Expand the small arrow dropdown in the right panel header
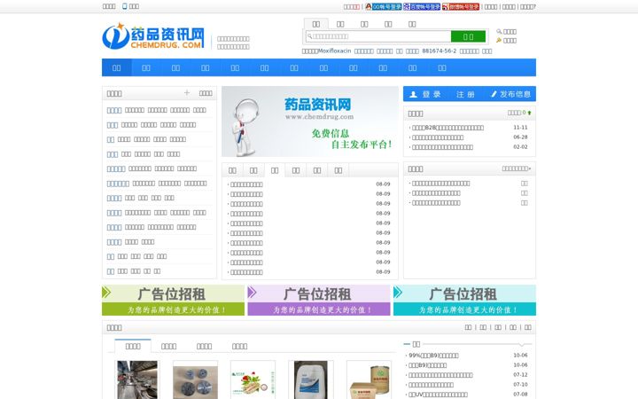Screen dimensions: 638x399 [x=529, y=168]
